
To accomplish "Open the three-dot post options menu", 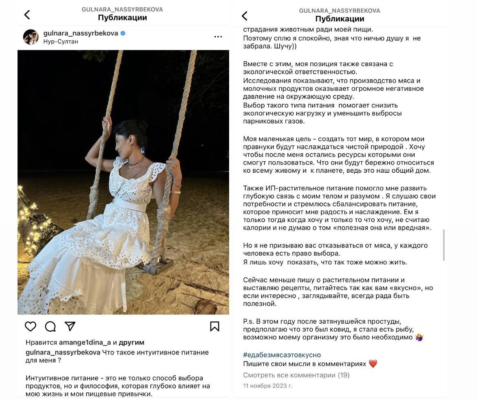I will tap(218, 37).
